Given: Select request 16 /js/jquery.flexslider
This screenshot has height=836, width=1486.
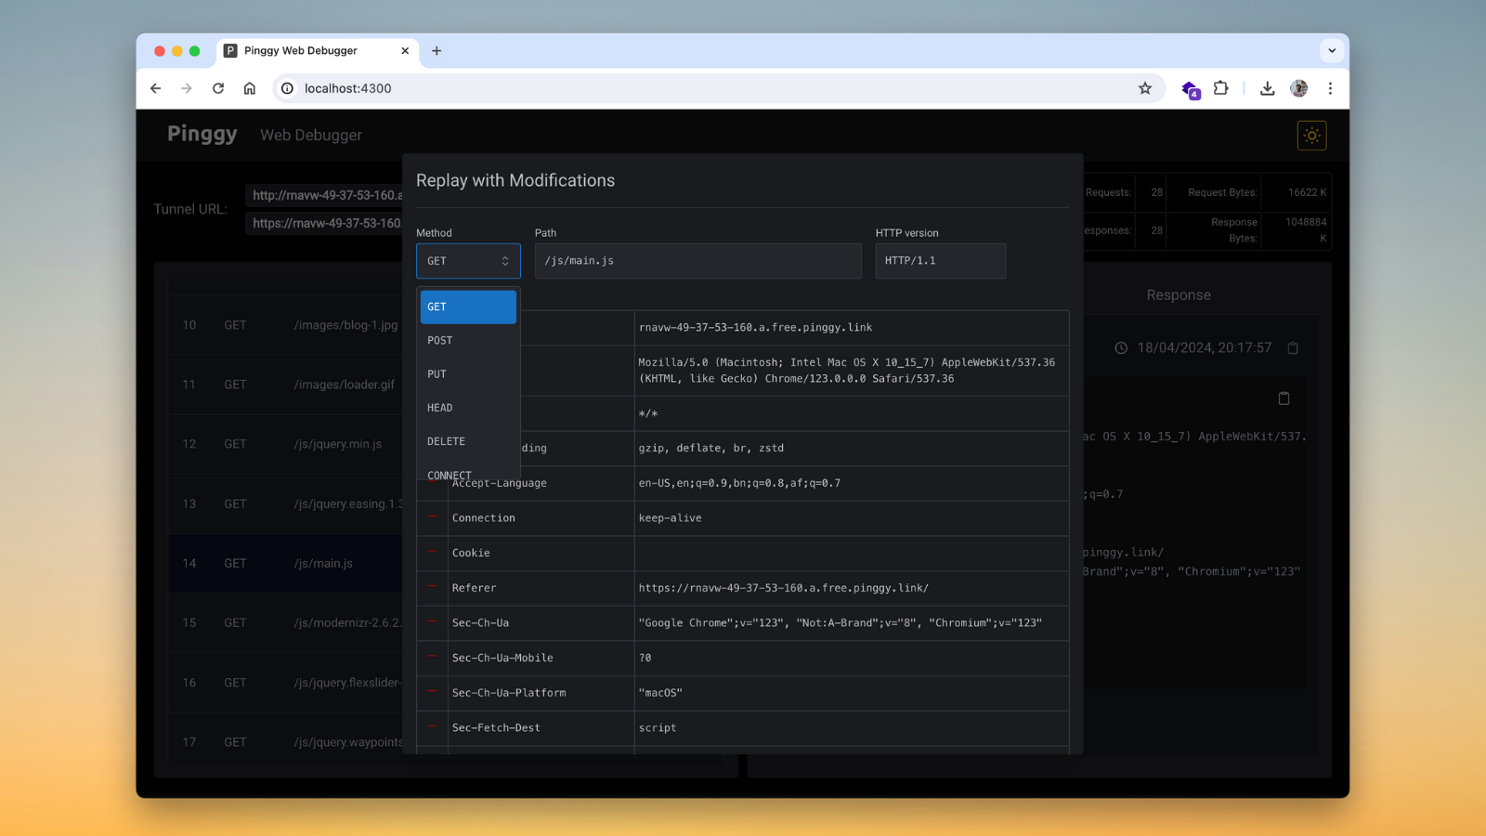Looking at the screenshot, I should [285, 682].
